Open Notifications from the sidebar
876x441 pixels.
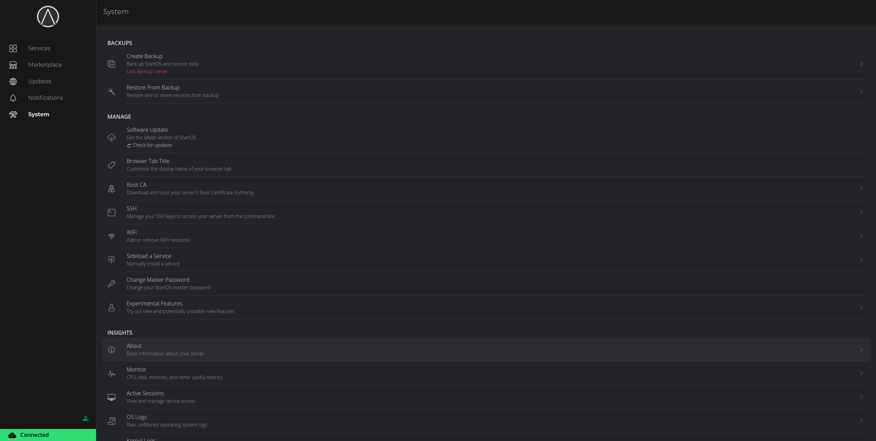[x=46, y=98]
